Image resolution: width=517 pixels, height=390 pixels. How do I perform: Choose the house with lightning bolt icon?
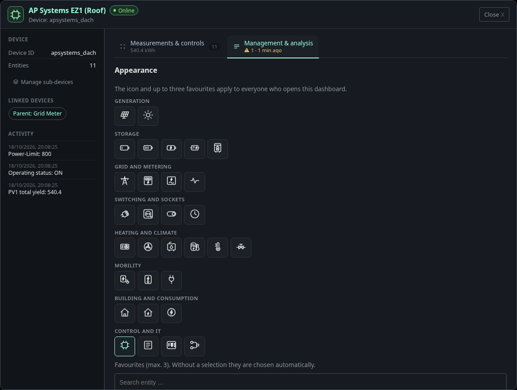148,313
